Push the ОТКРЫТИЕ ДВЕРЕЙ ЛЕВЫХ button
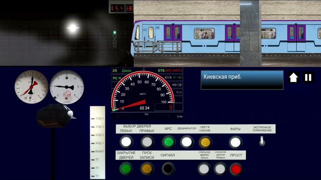321x180 pixels. click(204, 169)
